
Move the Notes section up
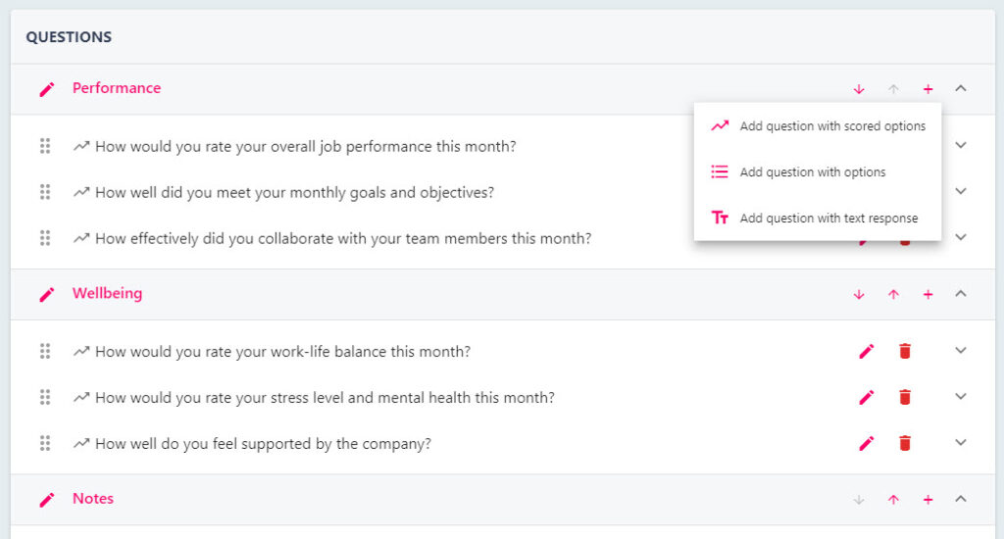pos(893,500)
